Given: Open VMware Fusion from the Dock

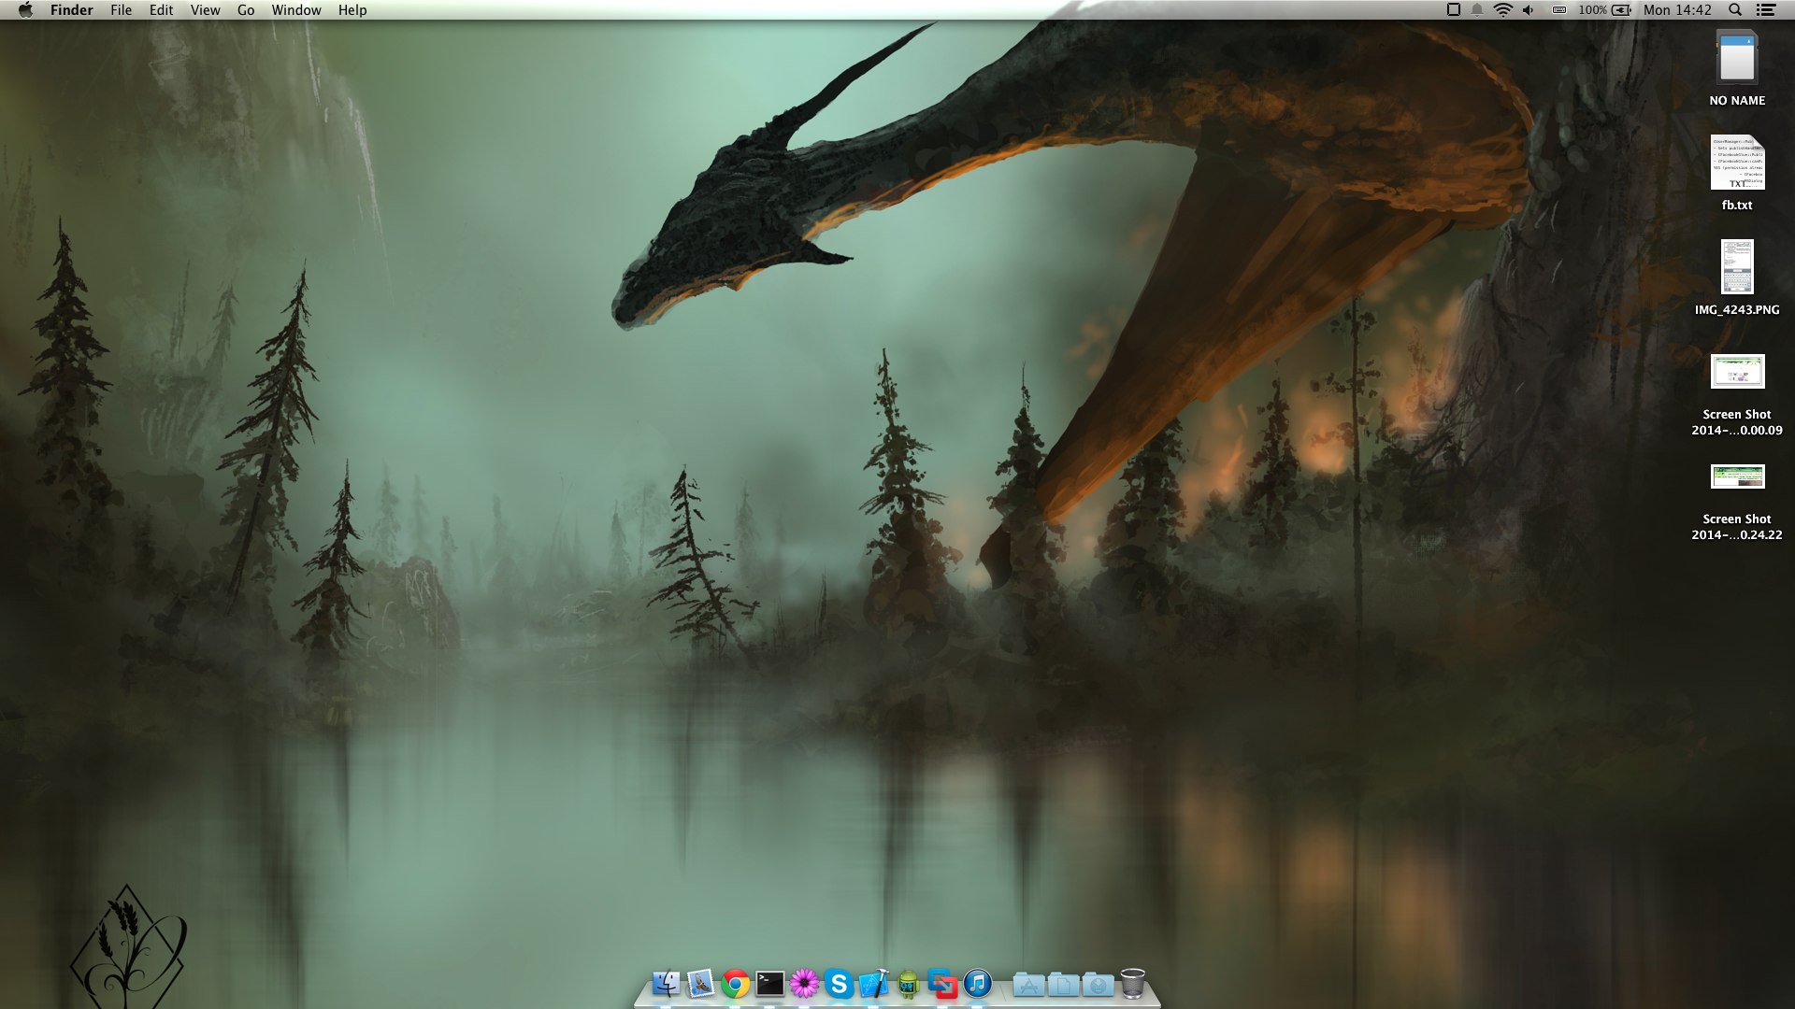Looking at the screenshot, I should click(x=942, y=984).
